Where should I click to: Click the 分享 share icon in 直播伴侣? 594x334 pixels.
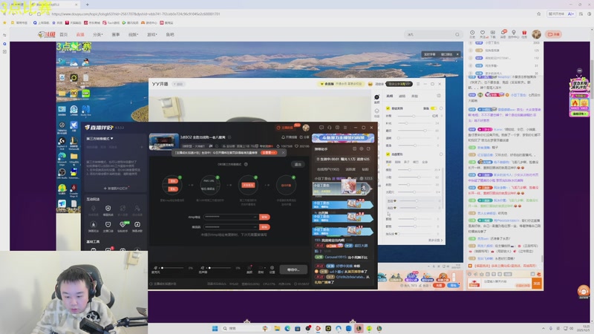pyautogui.click(x=301, y=137)
